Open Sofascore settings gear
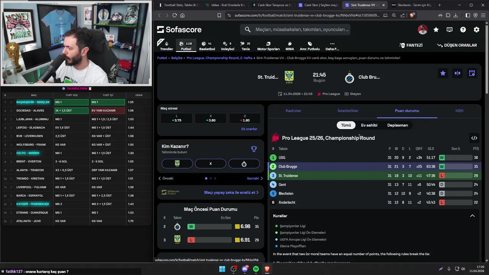Viewport: 489px width, 275px height. pos(476,29)
